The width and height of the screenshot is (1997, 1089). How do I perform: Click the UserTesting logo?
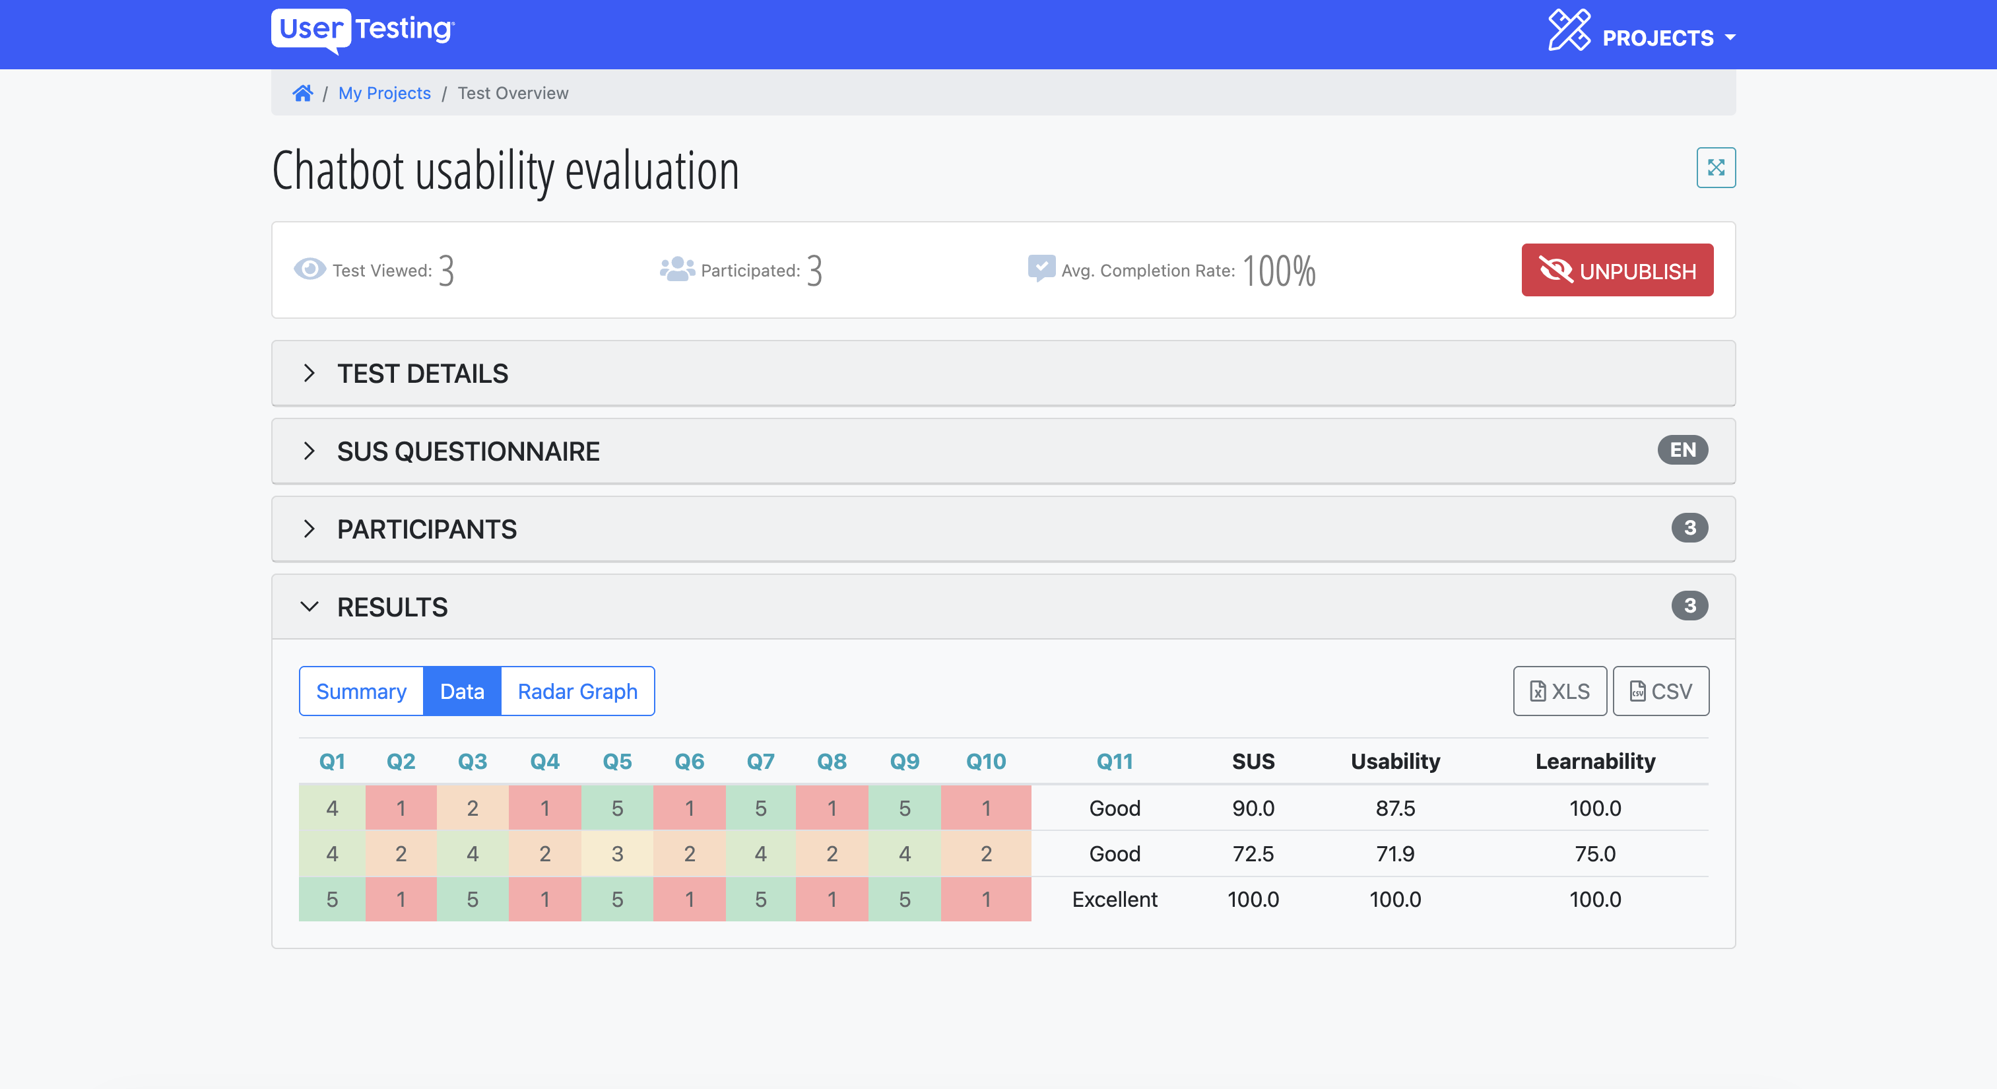coord(363,31)
